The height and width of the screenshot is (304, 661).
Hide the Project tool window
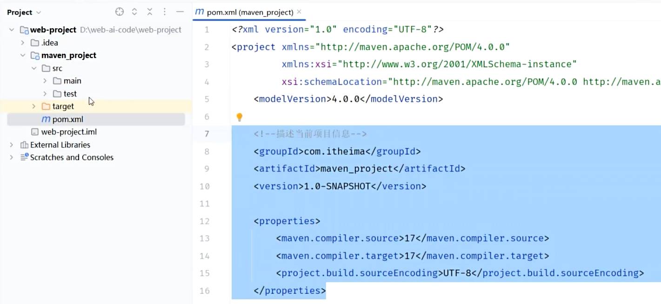[180, 12]
